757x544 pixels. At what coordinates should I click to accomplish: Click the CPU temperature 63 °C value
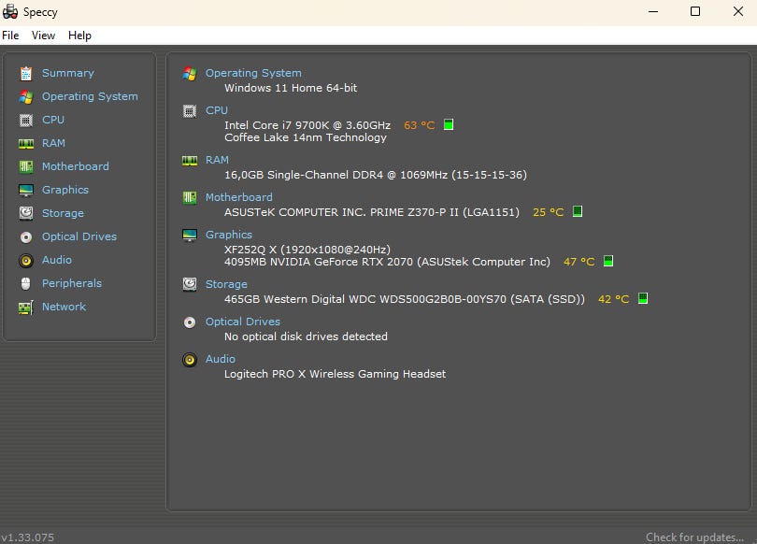[420, 125]
